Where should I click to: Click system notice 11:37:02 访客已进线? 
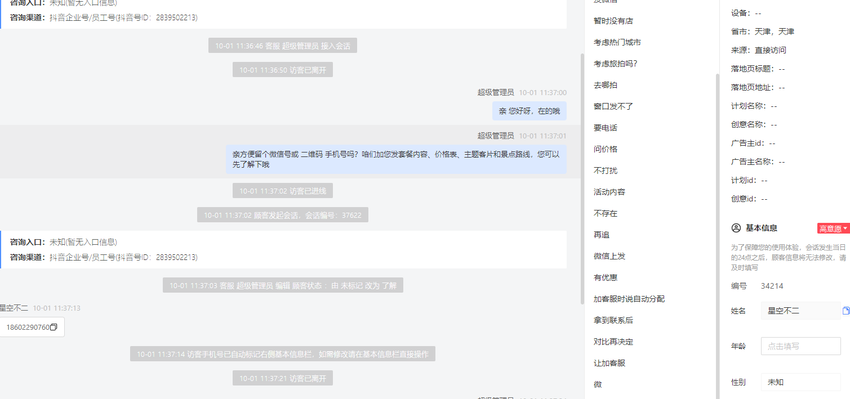pyautogui.click(x=283, y=191)
